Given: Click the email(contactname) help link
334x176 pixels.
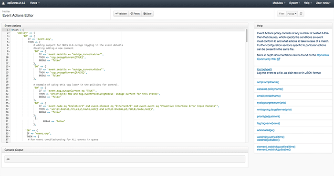Looking at the screenshot, I should (x=269, y=96).
